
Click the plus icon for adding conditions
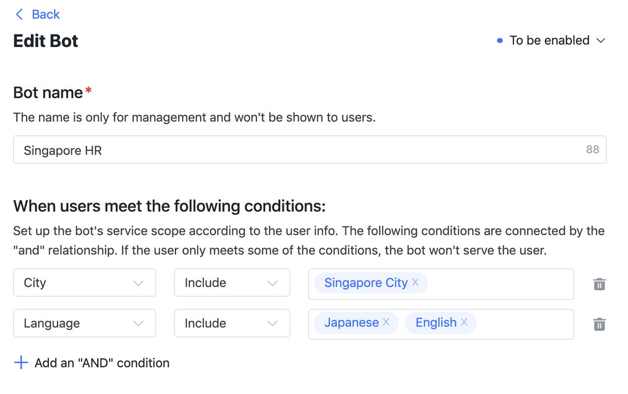tap(21, 363)
